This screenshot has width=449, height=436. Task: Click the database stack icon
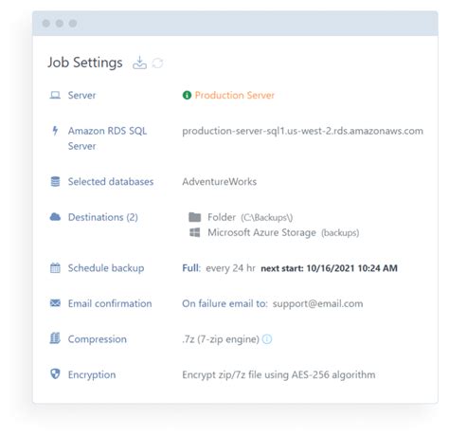(55, 181)
